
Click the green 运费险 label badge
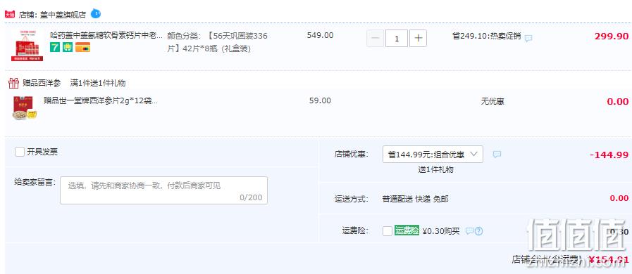click(x=407, y=230)
